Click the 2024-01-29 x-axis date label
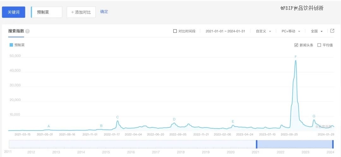The width and height of the screenshot is (341, 157). 326,134
